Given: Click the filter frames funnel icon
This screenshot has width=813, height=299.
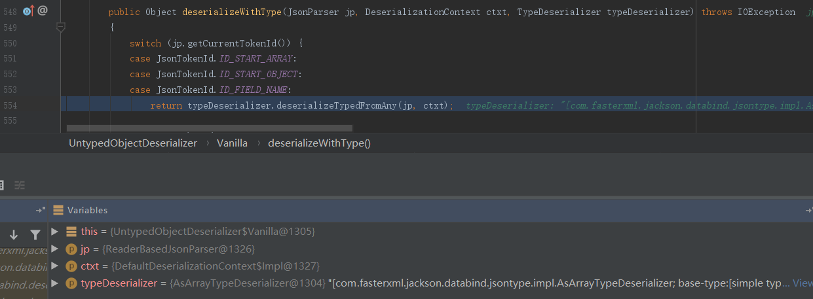Looking at the screenshot, I should point(35,235).
